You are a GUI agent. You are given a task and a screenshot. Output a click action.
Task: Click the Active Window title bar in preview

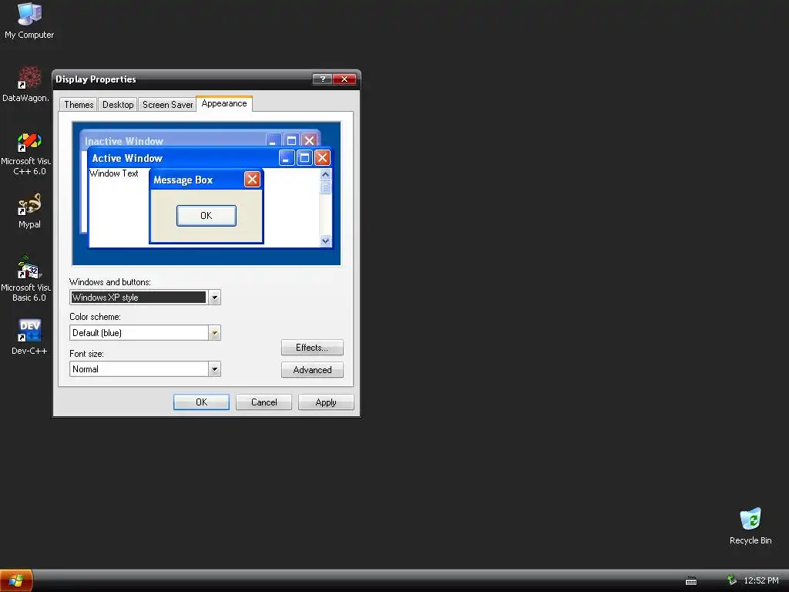click(183, 158)
